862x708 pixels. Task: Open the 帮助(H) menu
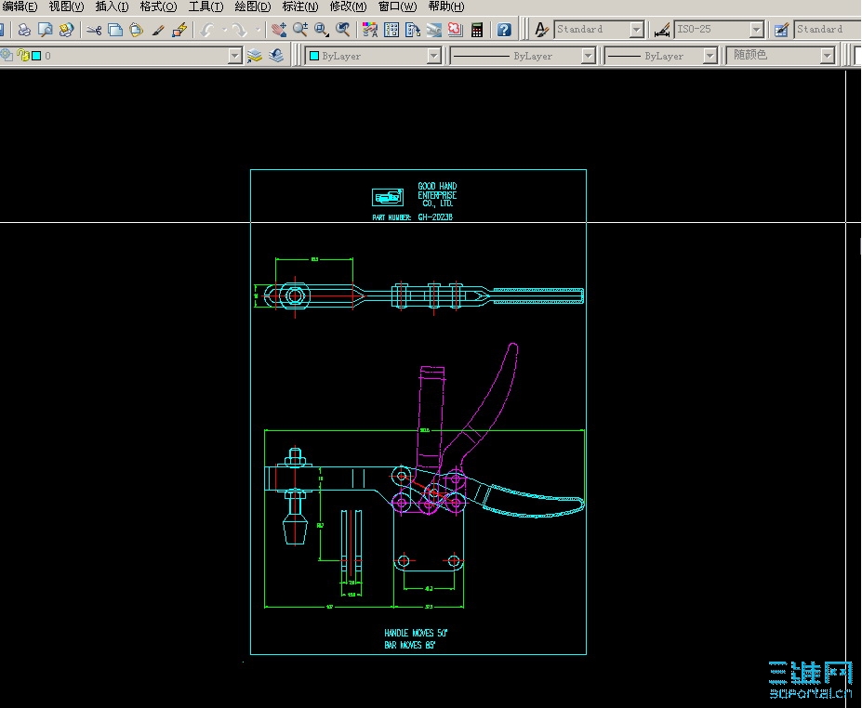coord(446,7)
